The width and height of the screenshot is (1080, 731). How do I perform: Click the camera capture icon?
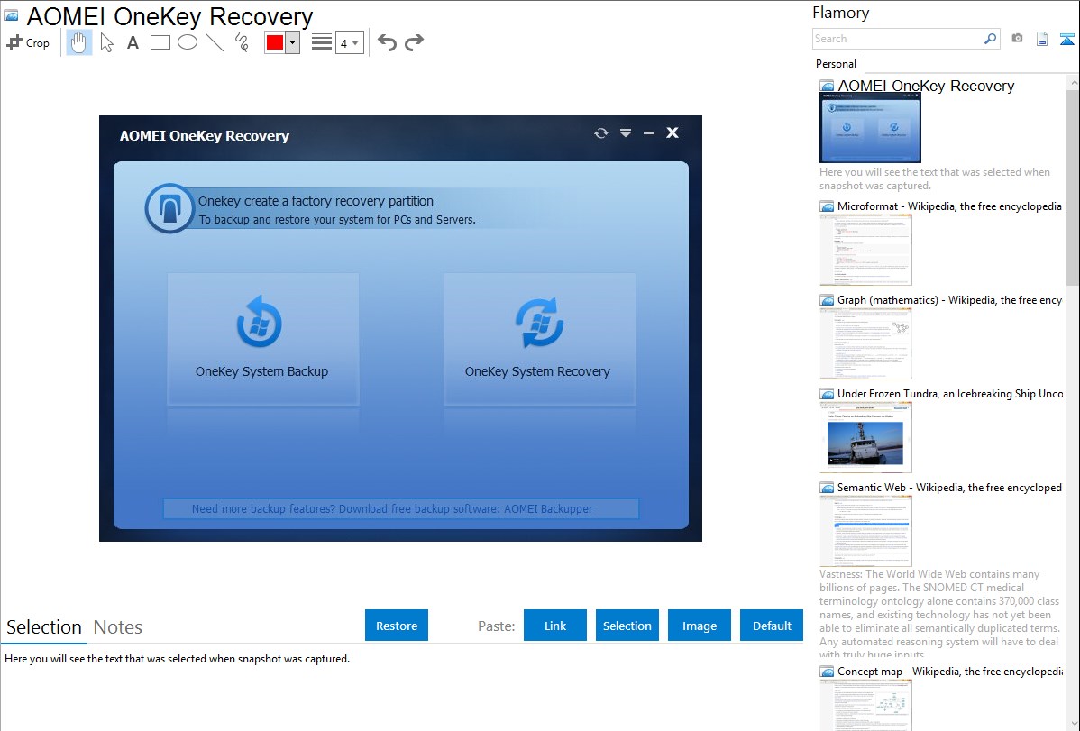click(x=1017, y=38)
